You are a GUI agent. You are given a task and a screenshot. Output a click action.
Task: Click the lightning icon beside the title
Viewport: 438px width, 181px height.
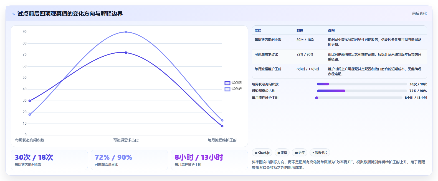pos(13,14)
